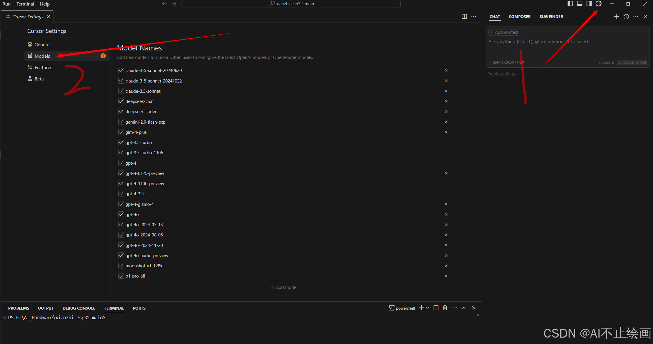Toggle primary sidebar layout icon
Viewport: 653px width, 344px height.
tap(570, 3)
